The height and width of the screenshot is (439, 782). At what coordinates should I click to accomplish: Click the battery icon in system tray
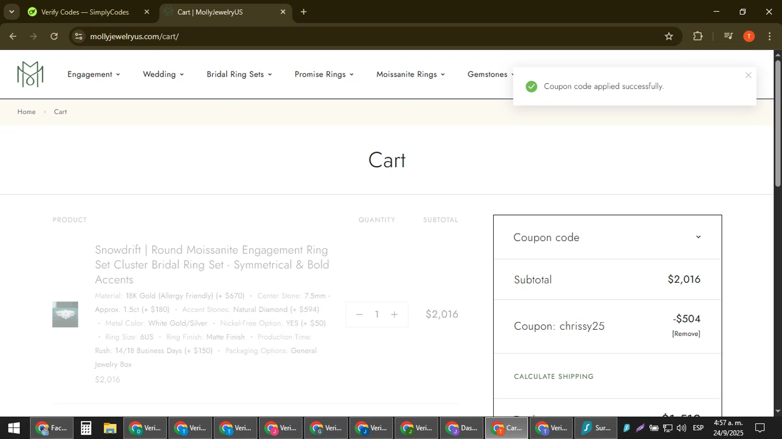pos(654,428)
